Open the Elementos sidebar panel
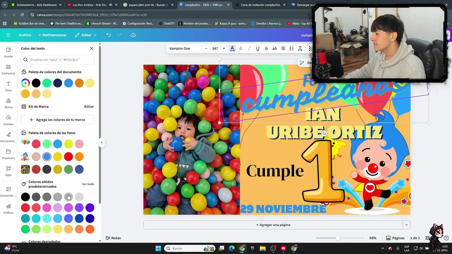 (x=8, y=69)
